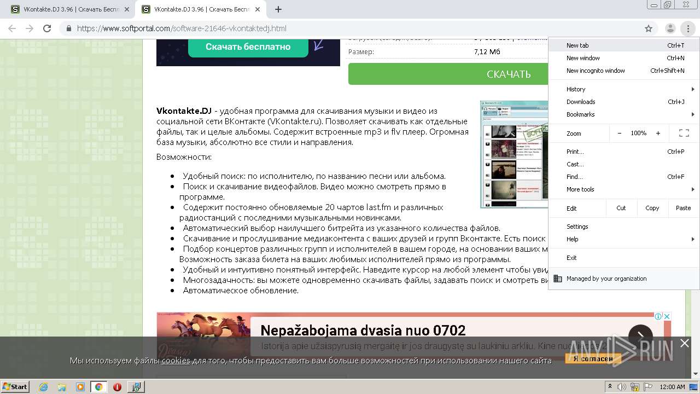Click the browser back arrow

pos(12,28)
